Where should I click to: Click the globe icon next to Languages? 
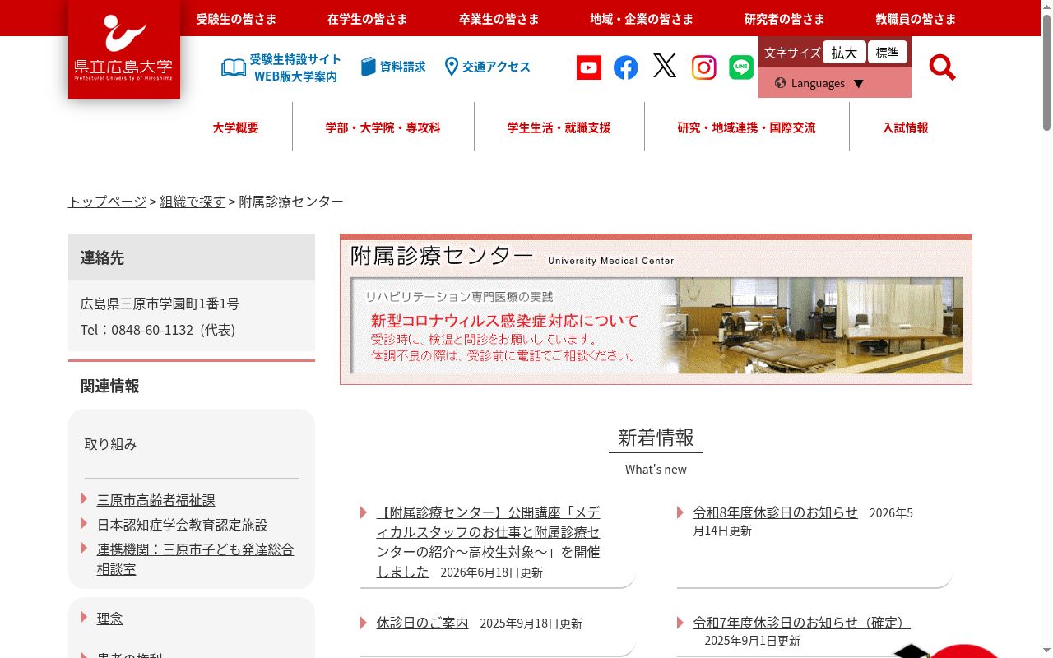(780, 83)
